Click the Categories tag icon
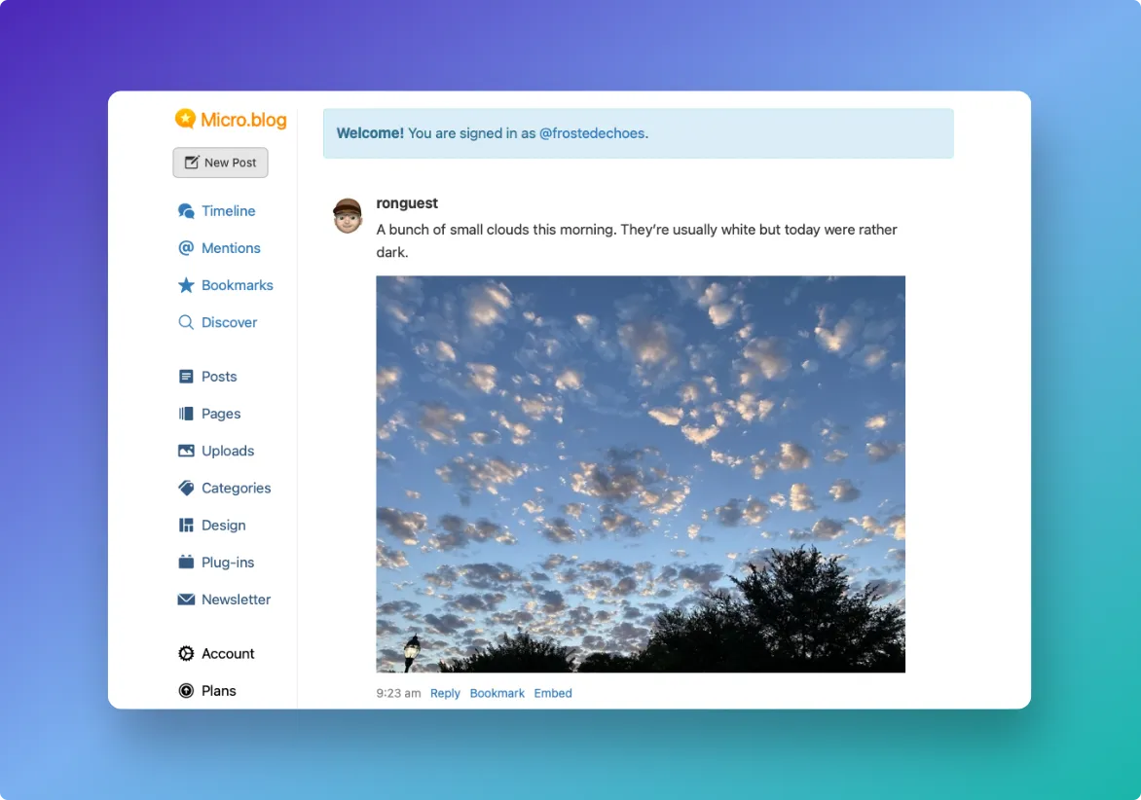Viewport: 1141px width, 800px height. click(x=186, y=488)
